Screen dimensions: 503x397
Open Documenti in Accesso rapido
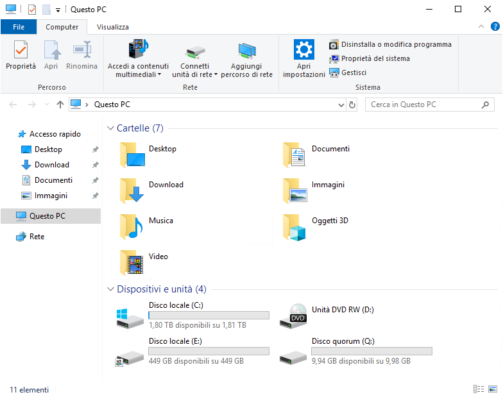click(x=47, y=180)
